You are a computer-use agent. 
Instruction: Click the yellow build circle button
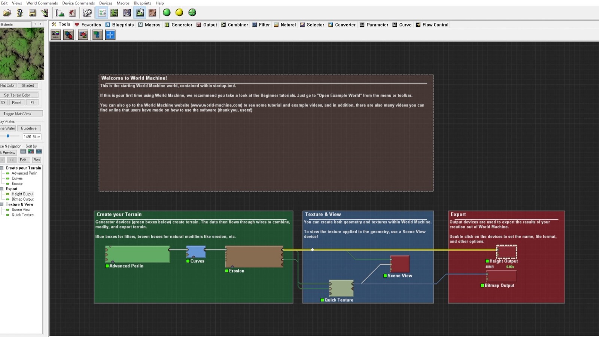coord(179,12)
